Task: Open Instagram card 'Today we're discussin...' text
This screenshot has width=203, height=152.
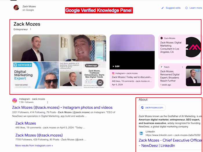Action: coord(132,77)
